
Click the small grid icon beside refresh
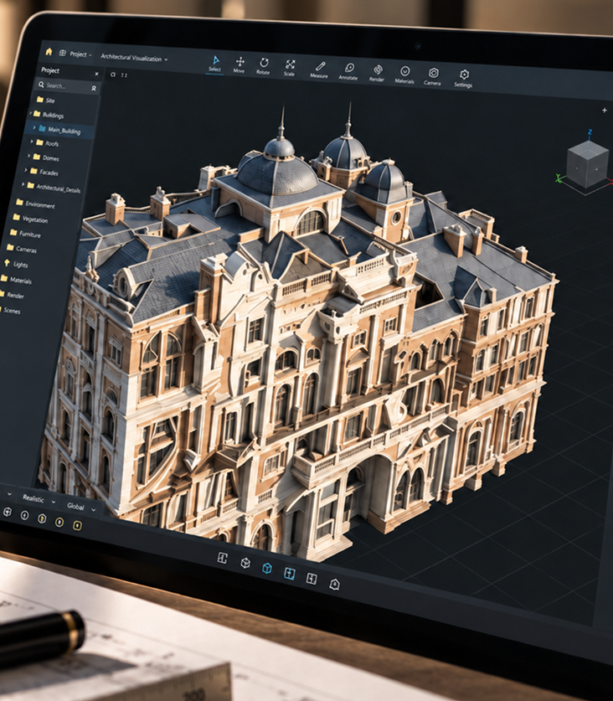pyautogui.click(x=124, y=75)
